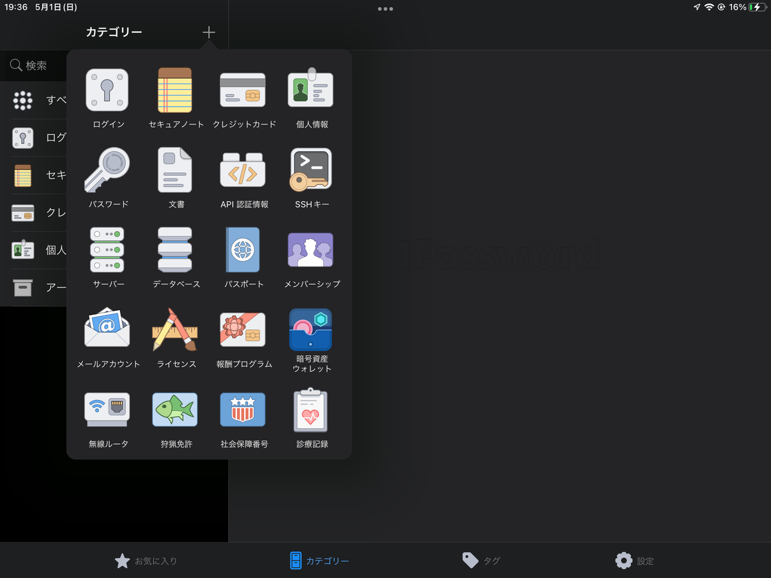This screenshot has height=578, width=771.
Task: Tap the カテゴリー header title
Action: click(114, 32)
